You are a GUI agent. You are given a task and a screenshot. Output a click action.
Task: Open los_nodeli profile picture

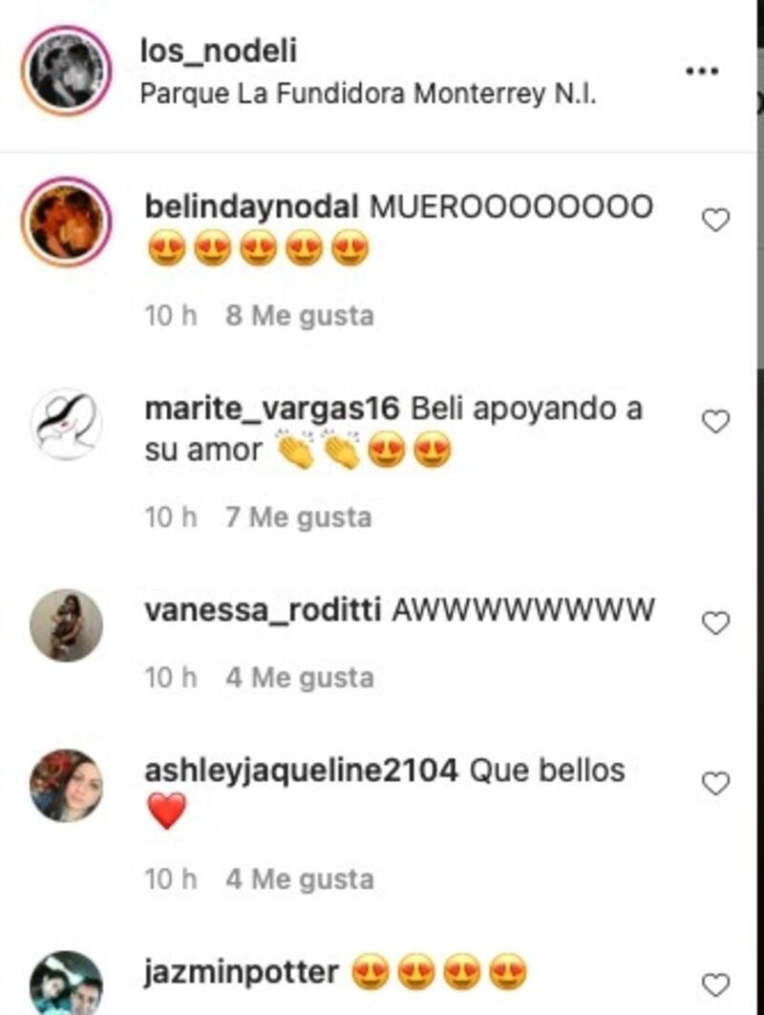tap(66, 70)
